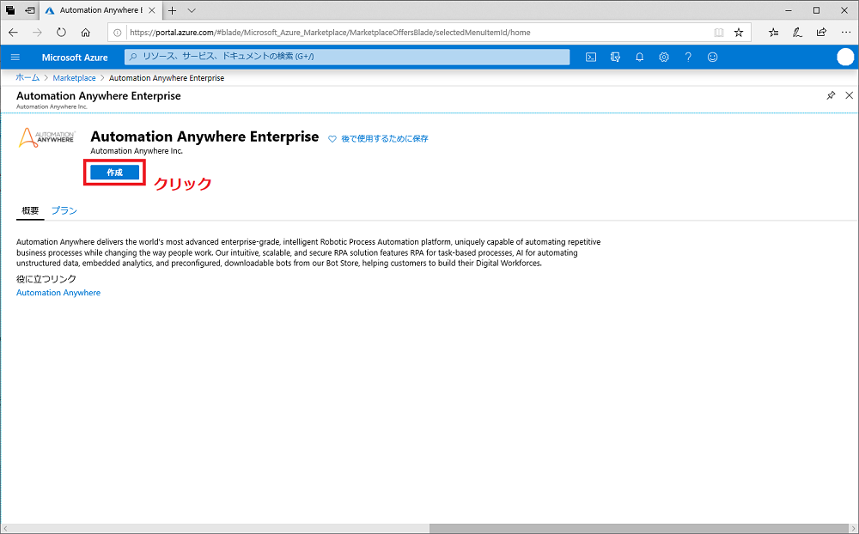Close the Automation Anywhere browser tab

pos(152,10)
